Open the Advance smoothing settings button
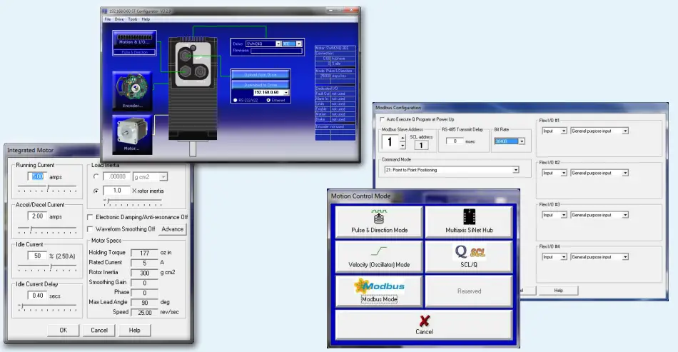The width and height of the screenshot is (678, 352). [173, 229]
